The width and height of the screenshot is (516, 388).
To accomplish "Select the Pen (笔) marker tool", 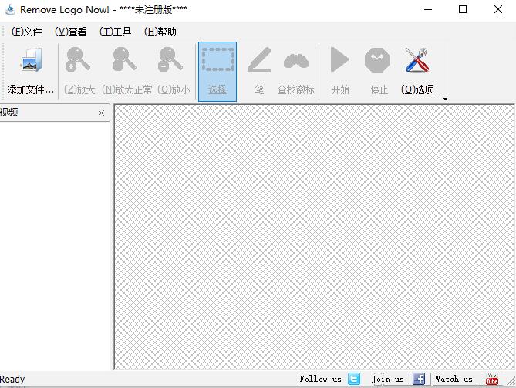I will [x=259, y=61].
